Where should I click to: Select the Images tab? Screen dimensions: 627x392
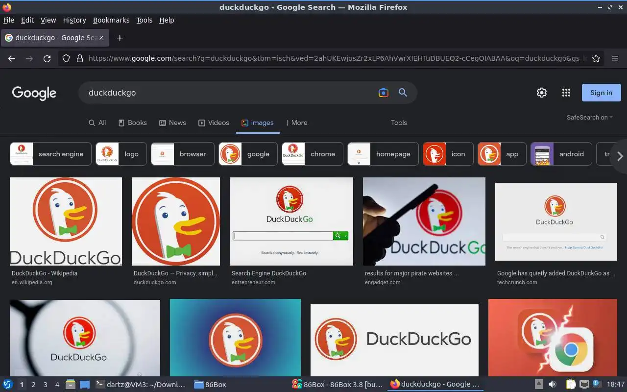click(x=258, y=122)
